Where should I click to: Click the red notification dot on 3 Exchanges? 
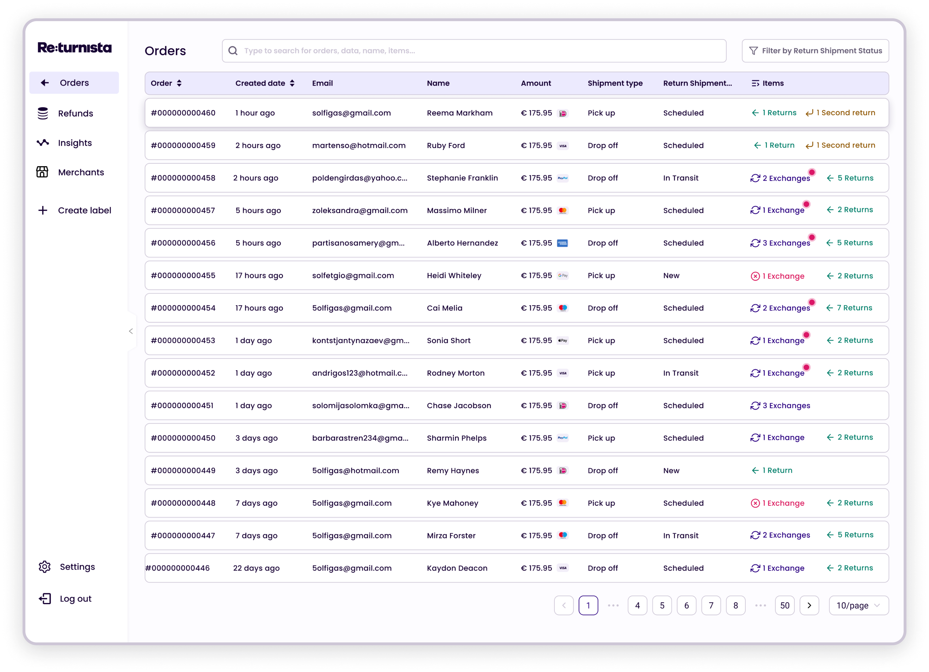(811, 237)
